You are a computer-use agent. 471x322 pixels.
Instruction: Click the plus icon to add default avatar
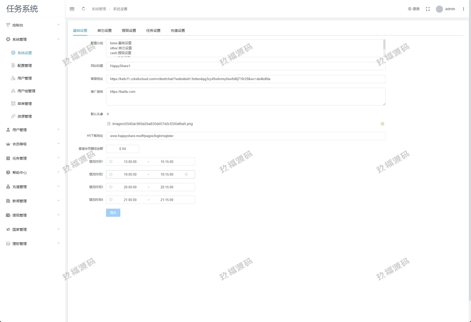(x=108, y=114)
